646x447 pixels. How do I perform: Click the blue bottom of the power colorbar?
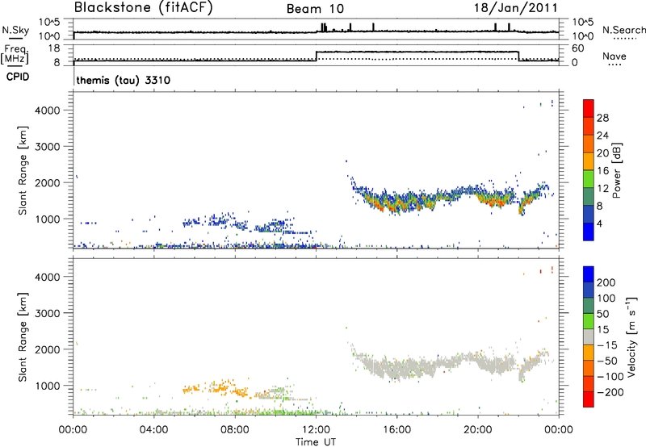(589, 232)
